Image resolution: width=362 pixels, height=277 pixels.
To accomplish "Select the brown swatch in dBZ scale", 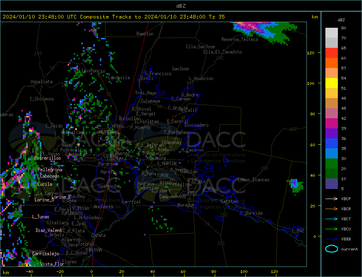I will click(x=331, y=103).
